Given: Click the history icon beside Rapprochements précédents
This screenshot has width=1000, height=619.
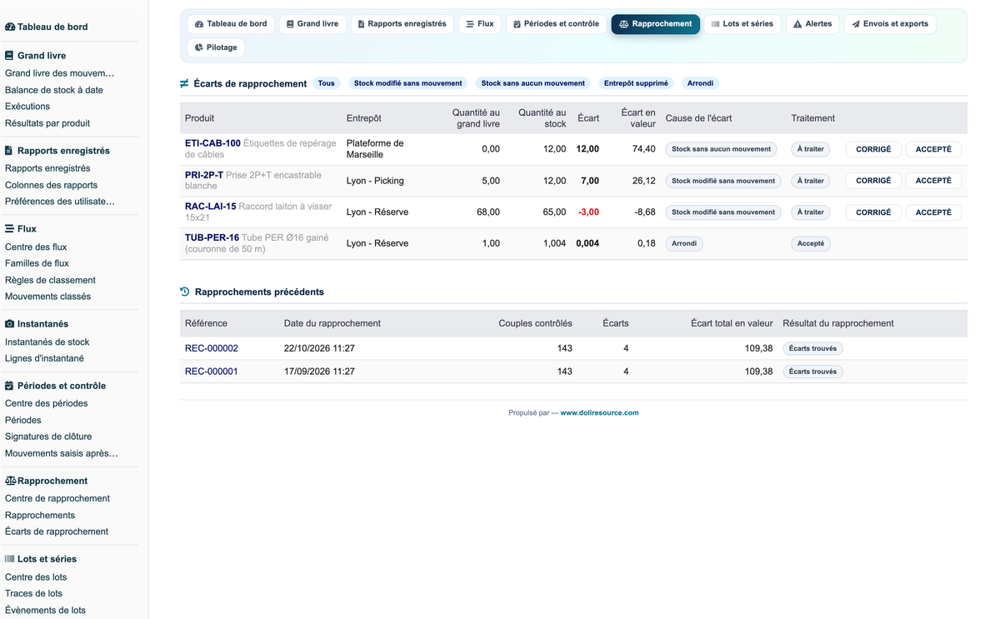Looking at the screenshot, I should point(185,292).
